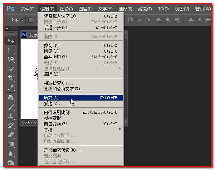This screenshot has height=170, width=215.
Task: Click the align top edges icon
Action: tap(130, 20)
